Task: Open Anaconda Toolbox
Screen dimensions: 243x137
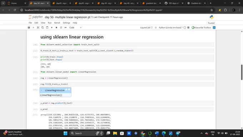Action: coord(201,28)
